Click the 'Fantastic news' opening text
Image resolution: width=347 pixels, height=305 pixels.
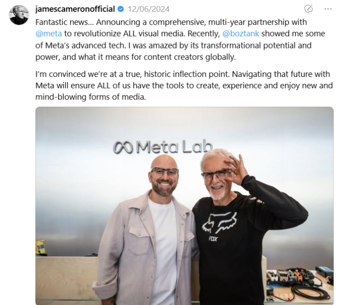pos(62,22)
